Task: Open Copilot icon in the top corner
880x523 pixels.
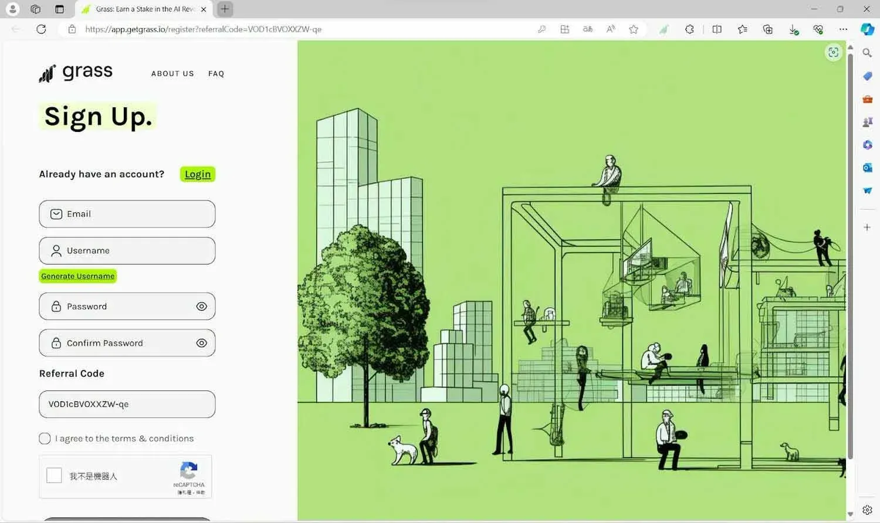Action: tap(867, 29)
